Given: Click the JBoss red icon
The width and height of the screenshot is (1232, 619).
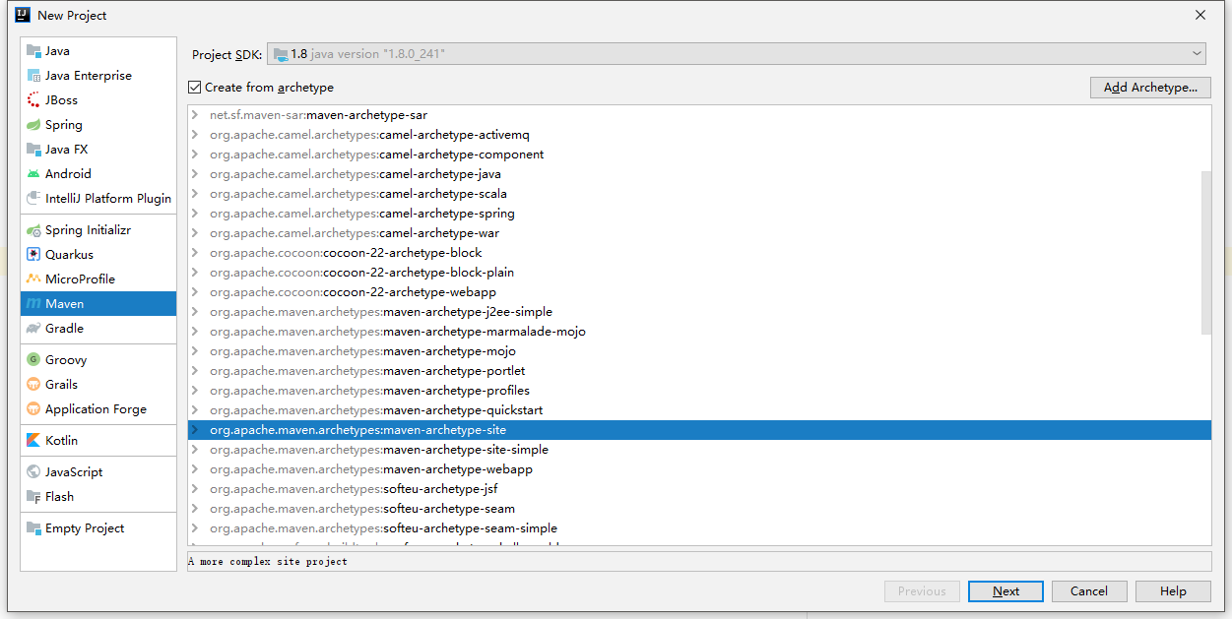Looking at the screenshot, I should click(33, 100).
